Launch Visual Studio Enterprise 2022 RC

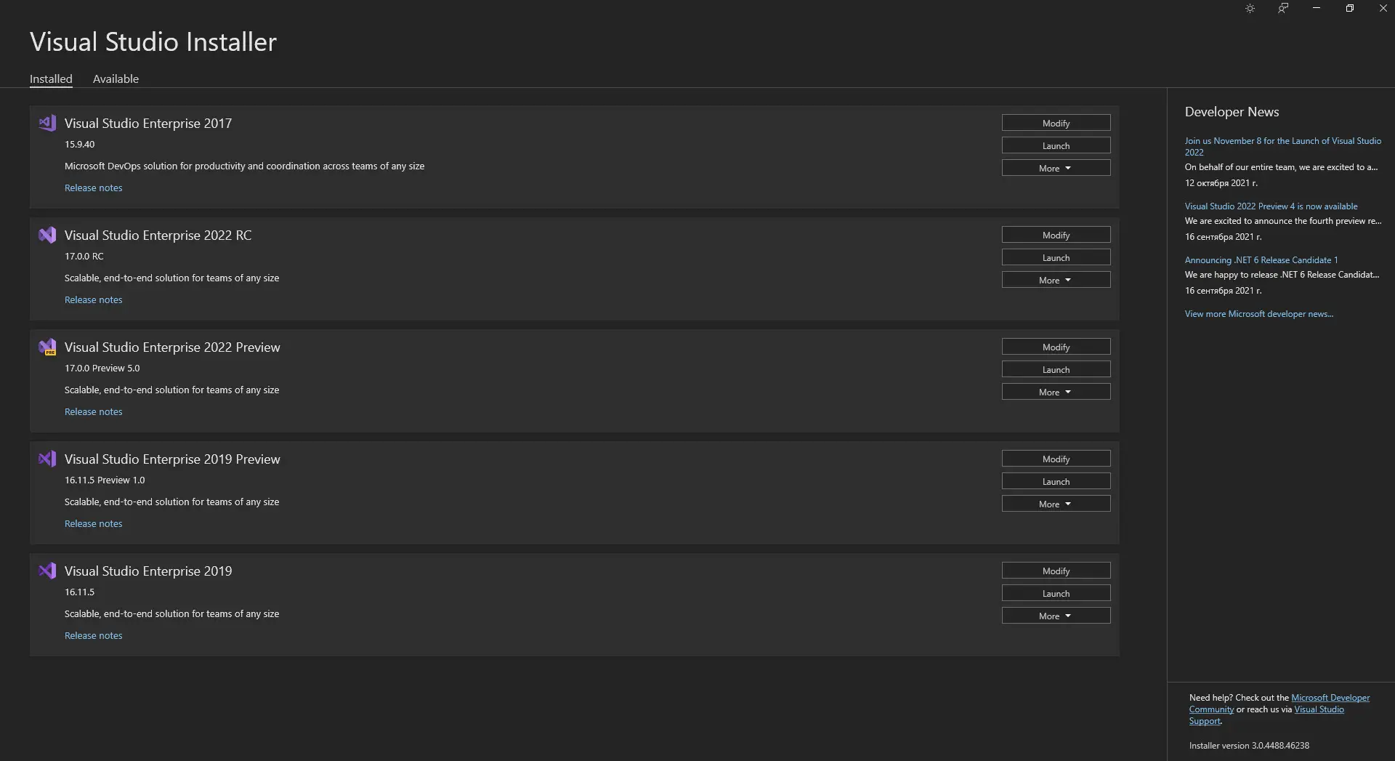(x=1056, y=257)
